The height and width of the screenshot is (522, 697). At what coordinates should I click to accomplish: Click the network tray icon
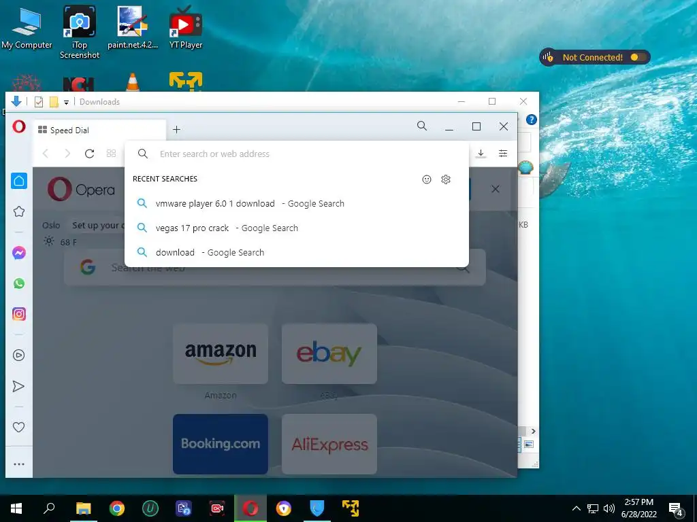(593, 508)
